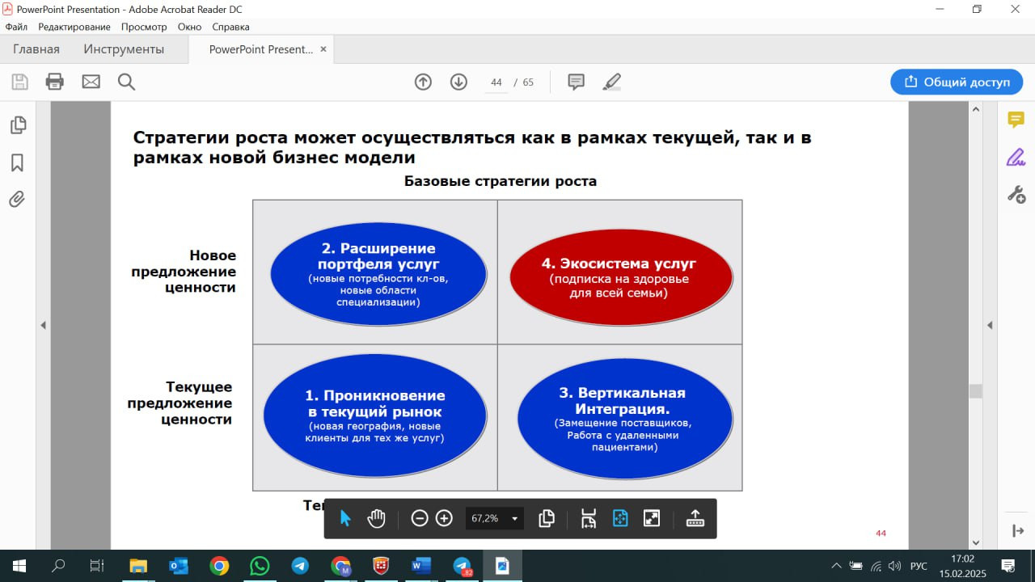Collapse the left navigation pane arrow

44,325
